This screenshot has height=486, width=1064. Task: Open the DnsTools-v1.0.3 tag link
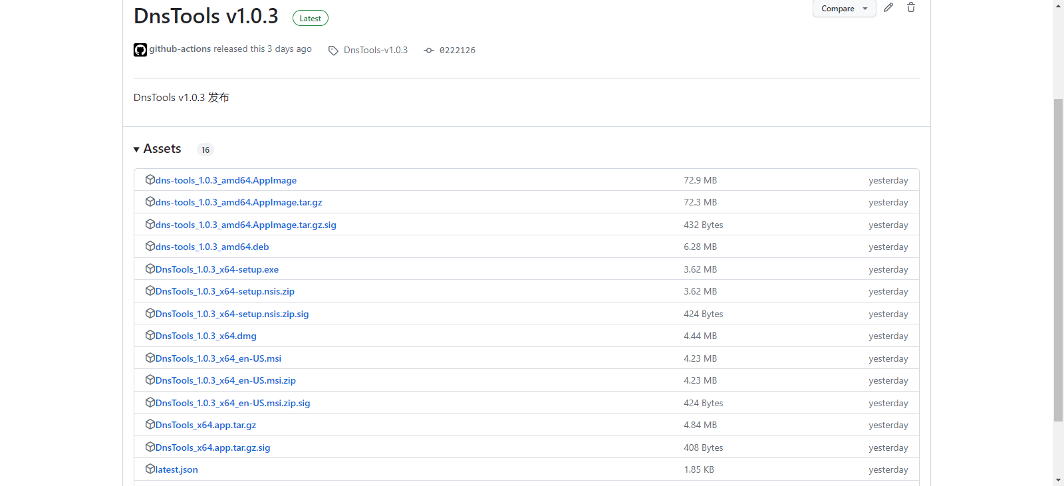[376, 50]
